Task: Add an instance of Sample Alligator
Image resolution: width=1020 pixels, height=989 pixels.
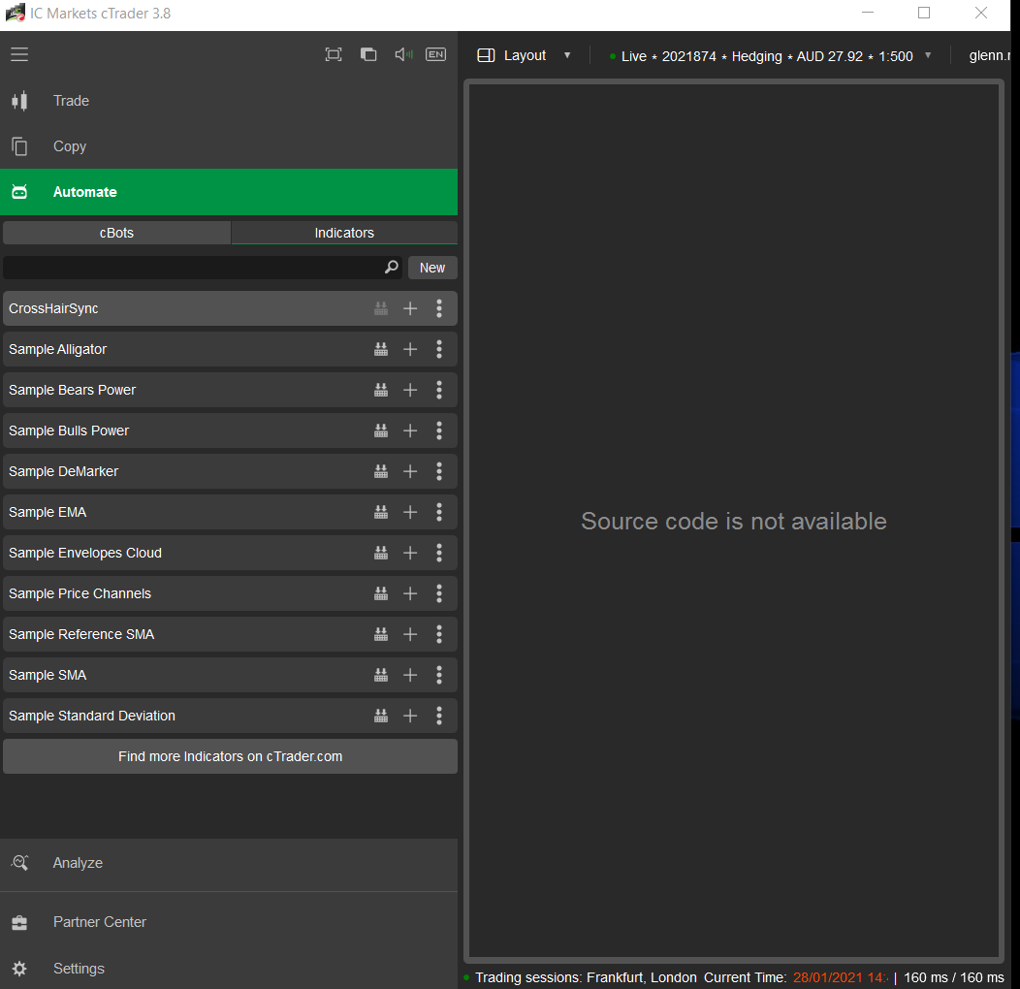Action: (410, 349)
